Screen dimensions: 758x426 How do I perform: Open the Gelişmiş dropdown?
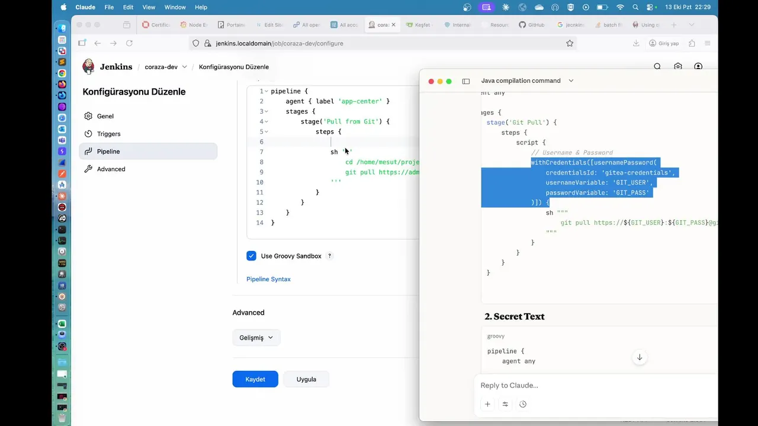click(x=256, y=338)
